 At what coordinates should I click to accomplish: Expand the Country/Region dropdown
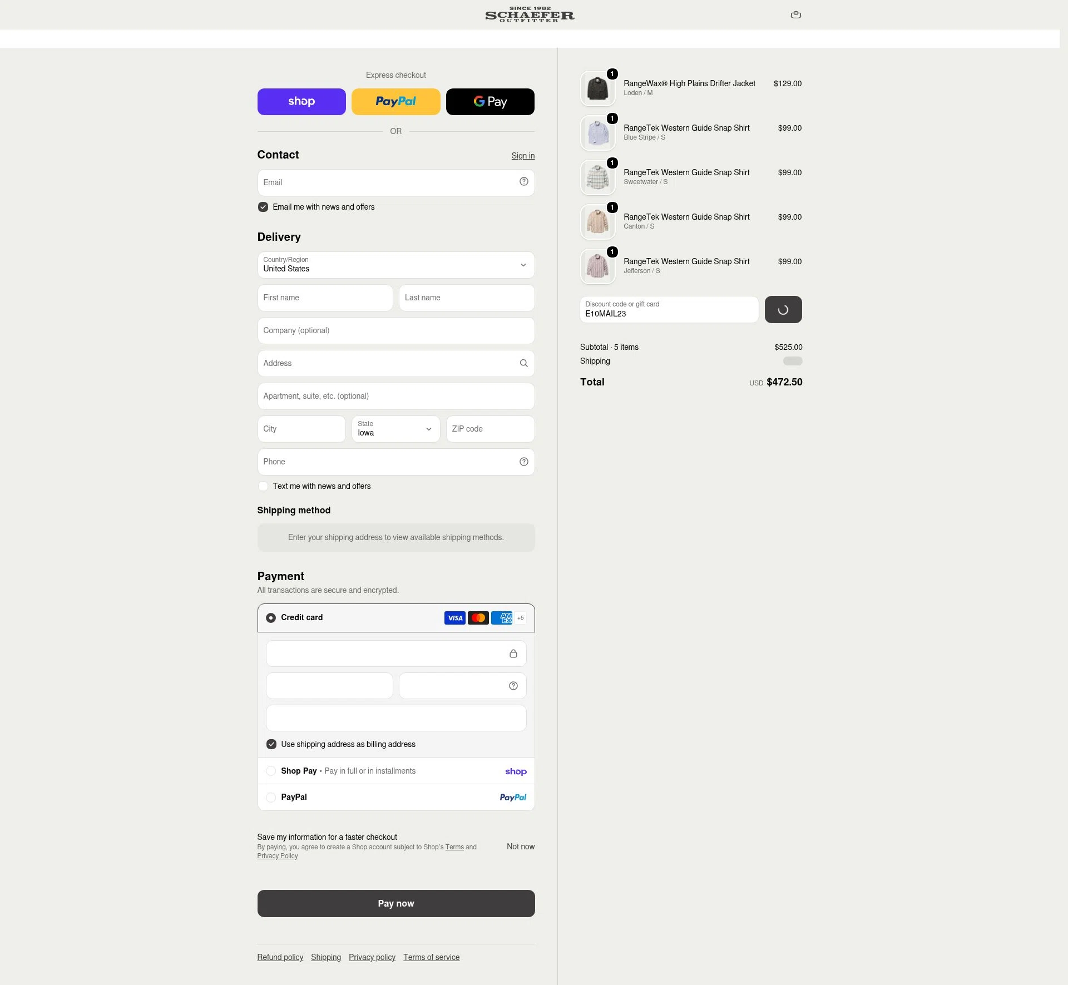pyautogui.click(x=396, y=265)
